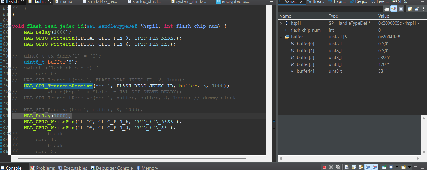Click the editor vertical scrollbar thumb
Viewport: 427px width, 170px height.
coord(269,119)
